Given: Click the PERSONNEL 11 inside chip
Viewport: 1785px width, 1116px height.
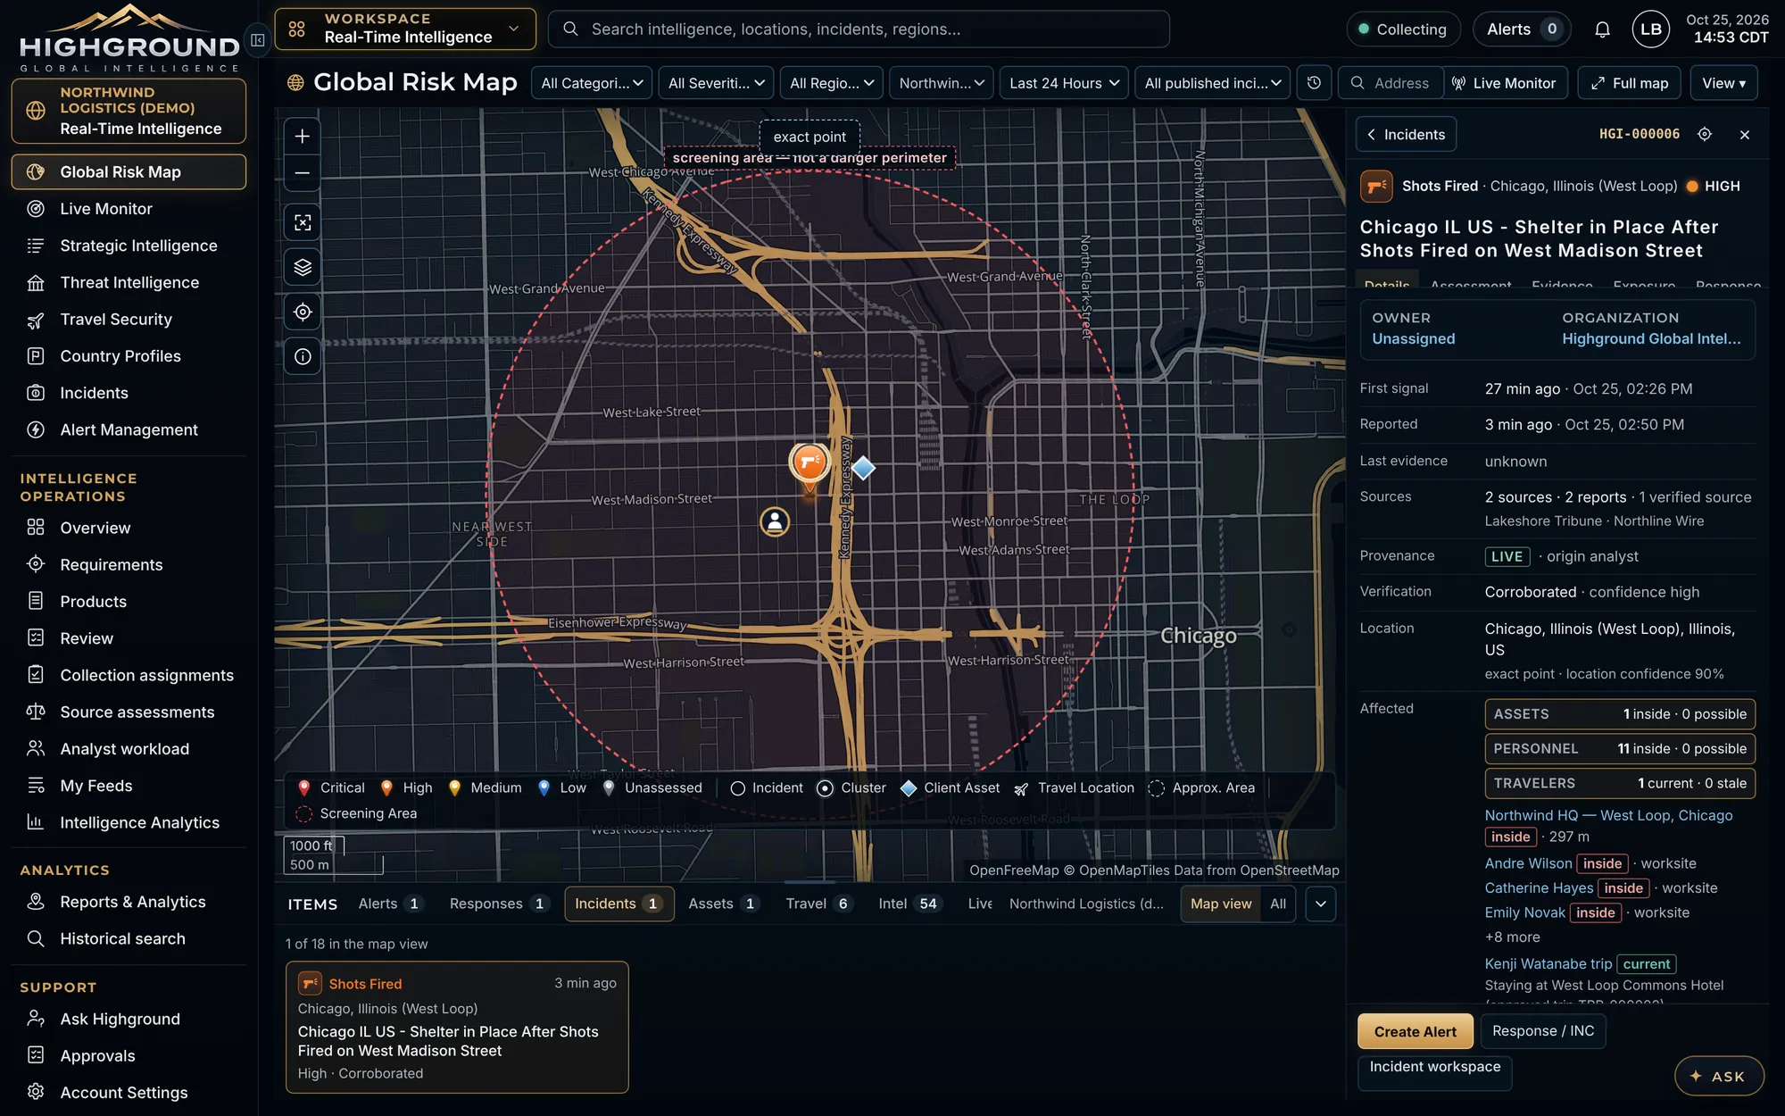Looking at the screenshot, I should click(1620, 749).
